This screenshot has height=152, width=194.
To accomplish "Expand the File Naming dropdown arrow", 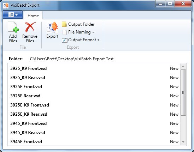I will 93,32.
